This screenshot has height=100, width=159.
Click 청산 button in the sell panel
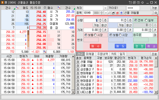(x=129, y=25)
